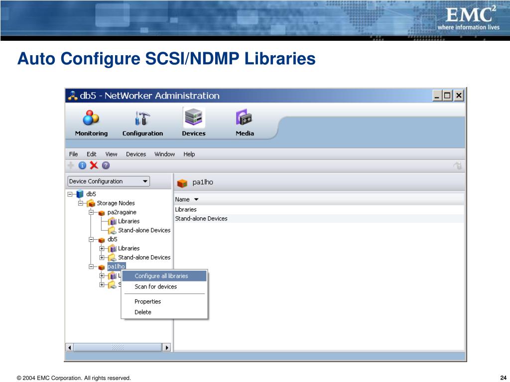
Task: Collapse the db5 storage node
Action: tap(92, 240)
